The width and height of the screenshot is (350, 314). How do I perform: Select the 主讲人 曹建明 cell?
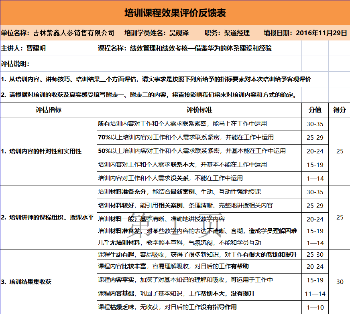coord(49,48)
